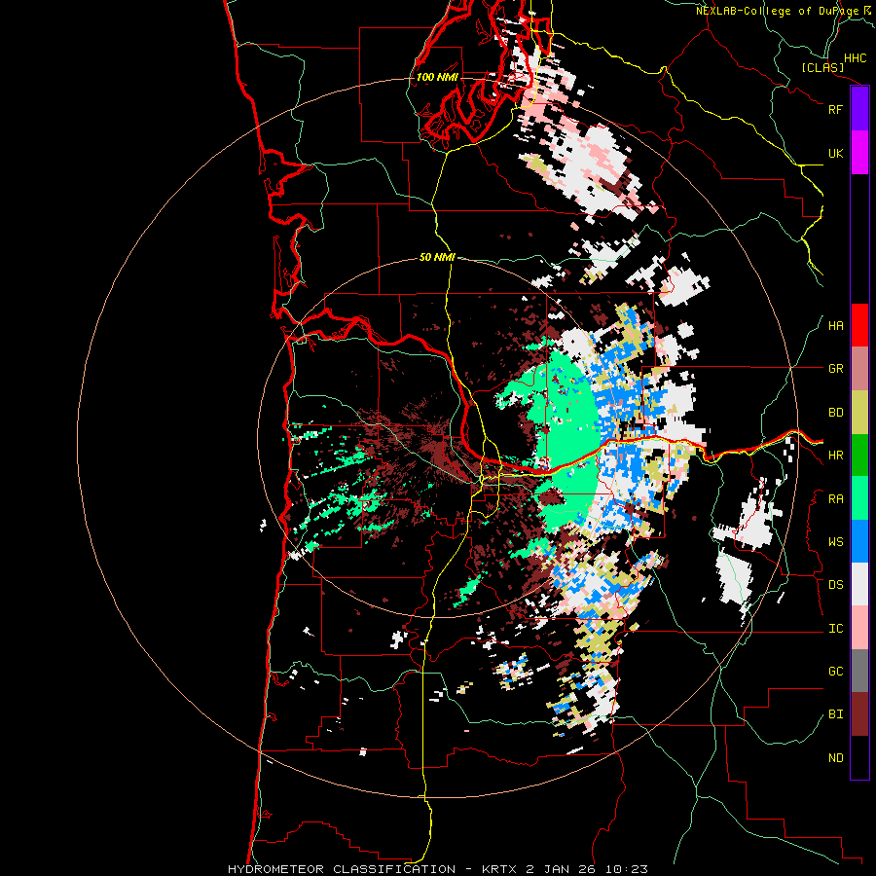Viewport: 876px width, 876px height.
Task: Click the ND legend label
Action: (x=835, y=758)
